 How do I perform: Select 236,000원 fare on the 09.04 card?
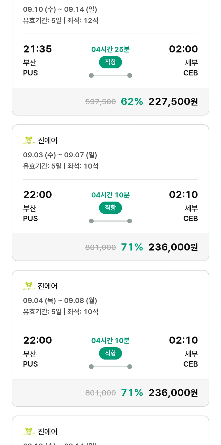coord(173,393)
